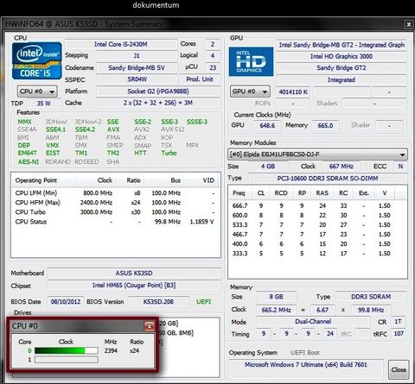Viewport: 415px width, 384px height.
Task: Click the green UEFI label
Action: click(x=203, y=301)
